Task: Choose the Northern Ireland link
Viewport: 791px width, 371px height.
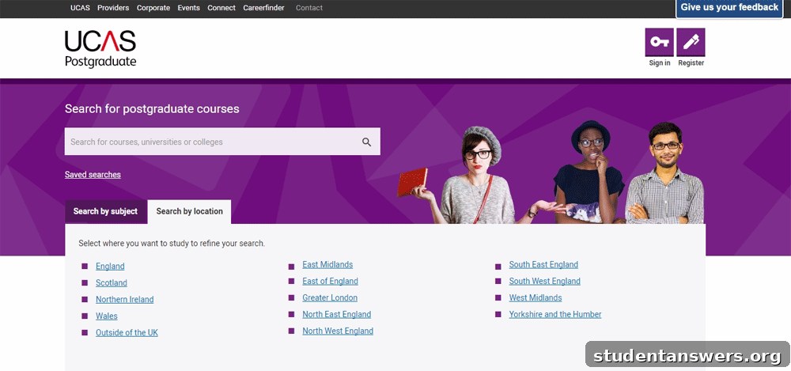Action: coord(125,300)
